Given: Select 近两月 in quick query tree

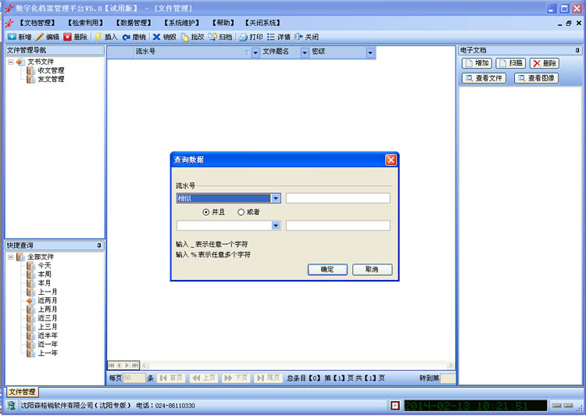Looking at the screenshot, I should point(48,300).
